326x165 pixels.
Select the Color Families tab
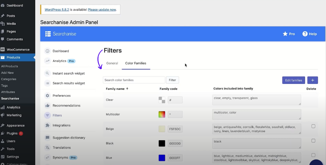(x=136, y=63)
